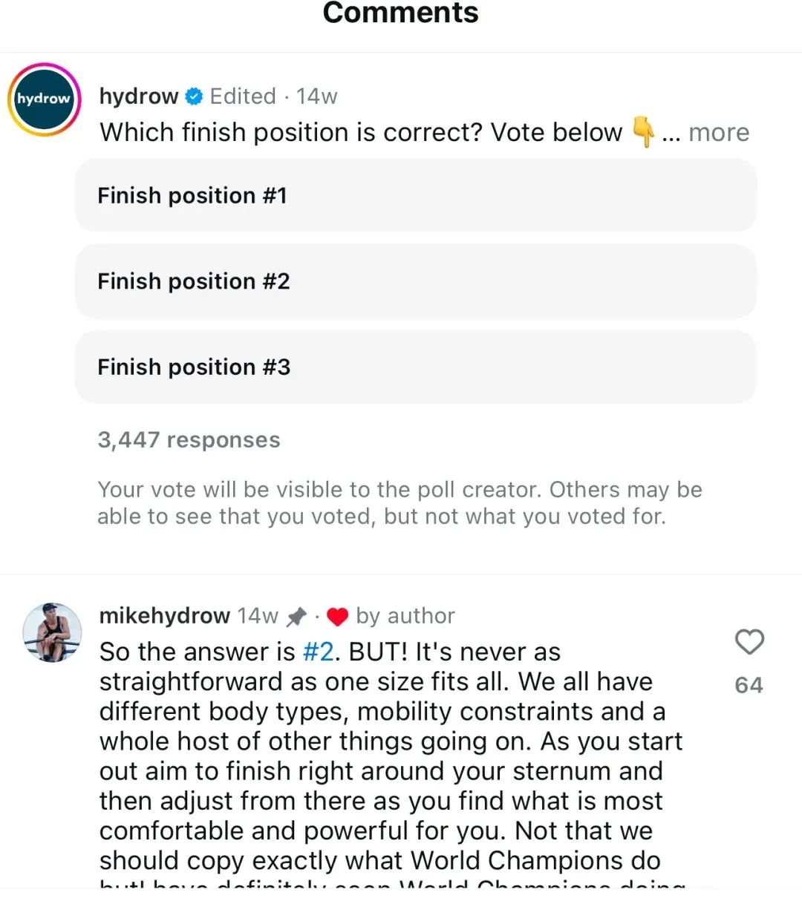Viewport: 802px width, 901px height.
Task: Open the hydrow profile picture
Action: pyautogui.click(x=44, y=99)
